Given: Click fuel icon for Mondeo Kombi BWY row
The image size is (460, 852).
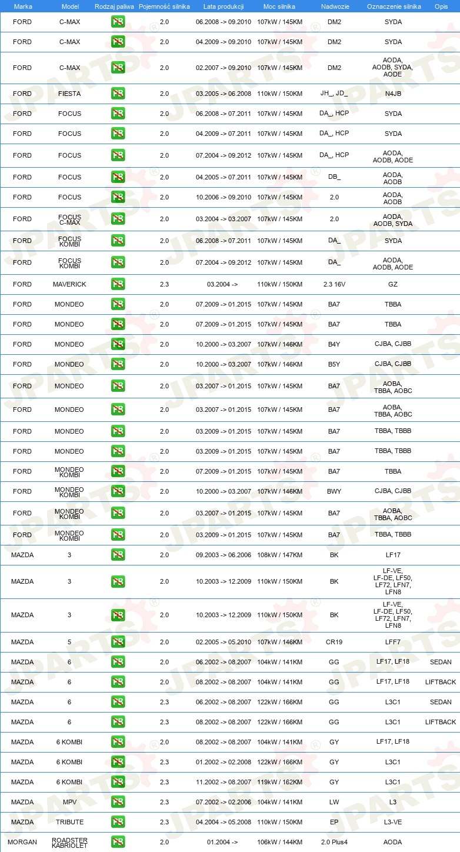Looking at the screenshot, I should coord(118,491).
